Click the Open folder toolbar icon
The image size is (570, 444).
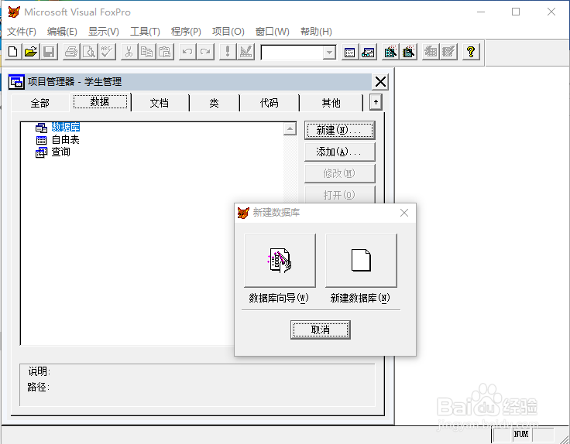[x=31, y=52]
